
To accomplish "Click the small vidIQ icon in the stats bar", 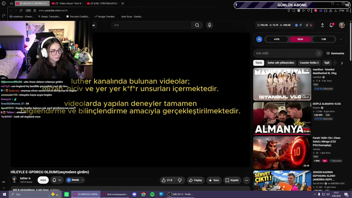I will (296, 25).
